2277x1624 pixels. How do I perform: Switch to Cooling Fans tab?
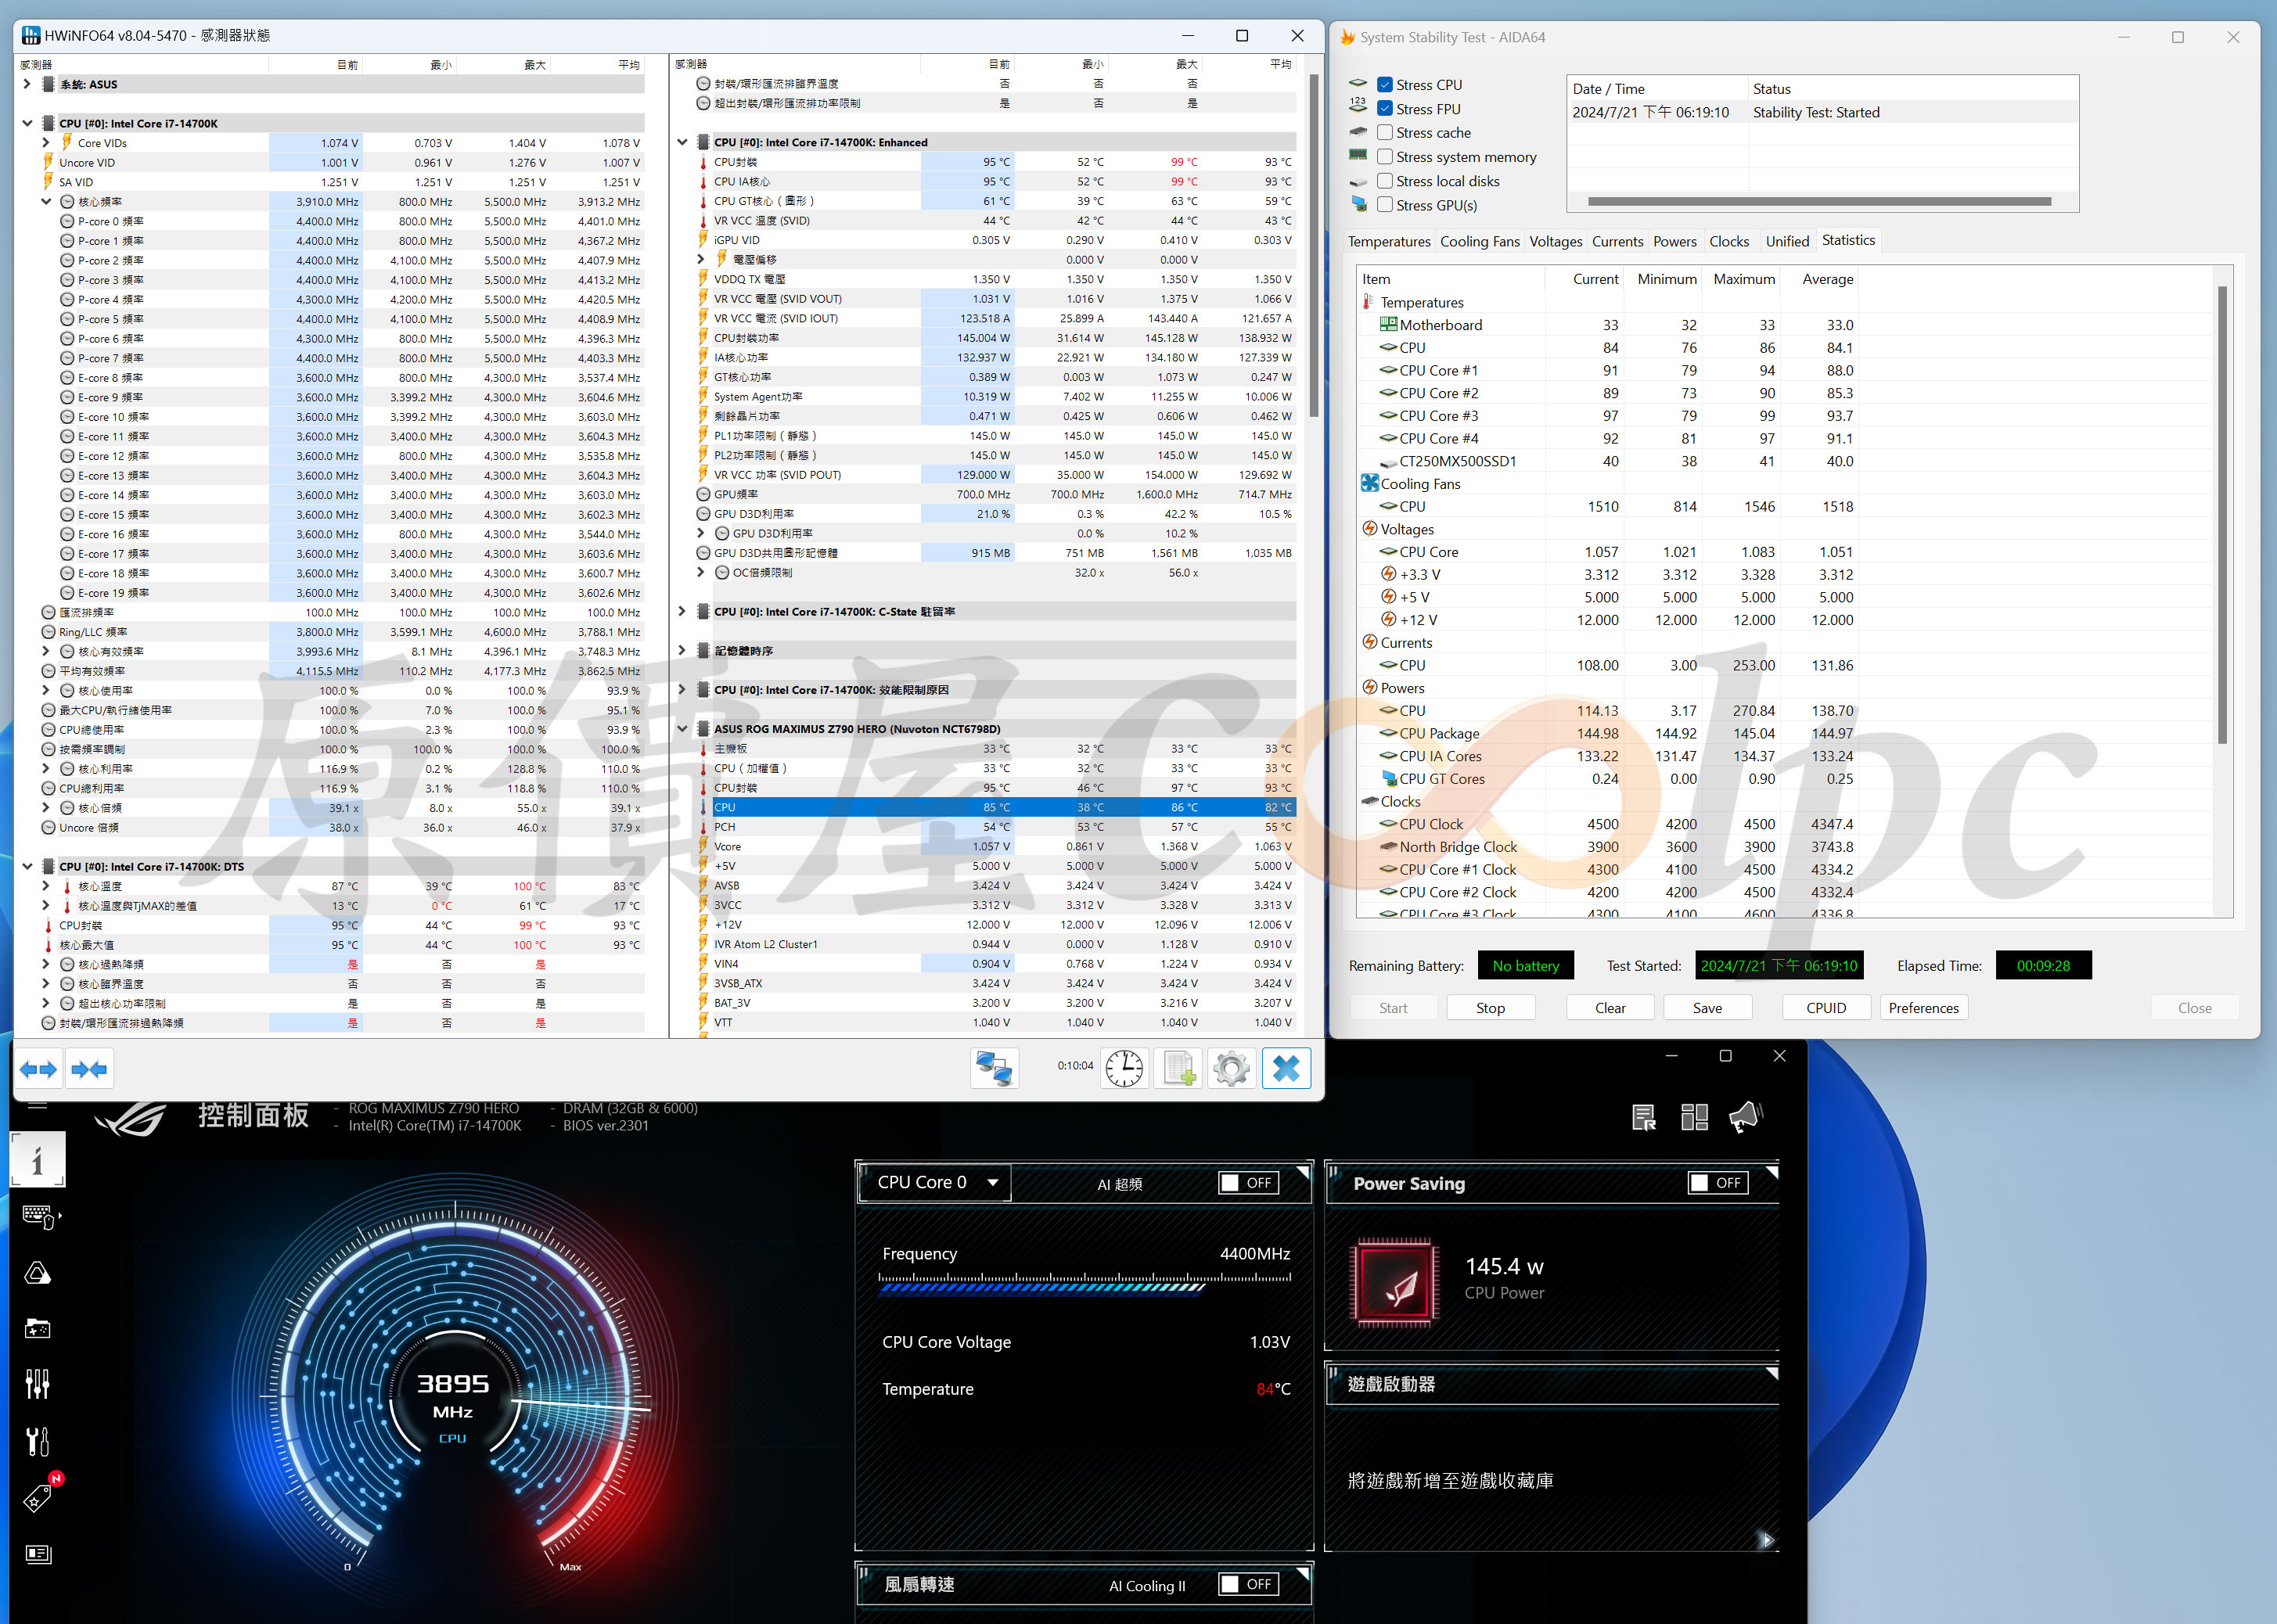(x=1479, y=242)
